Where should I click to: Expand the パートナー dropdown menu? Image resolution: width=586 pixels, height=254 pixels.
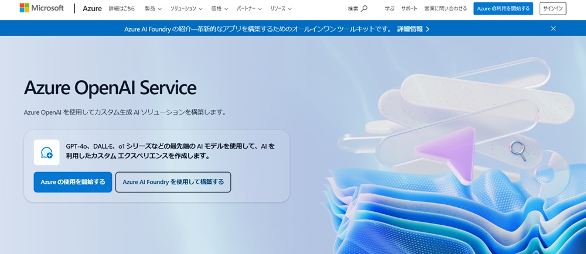[249, 9]
